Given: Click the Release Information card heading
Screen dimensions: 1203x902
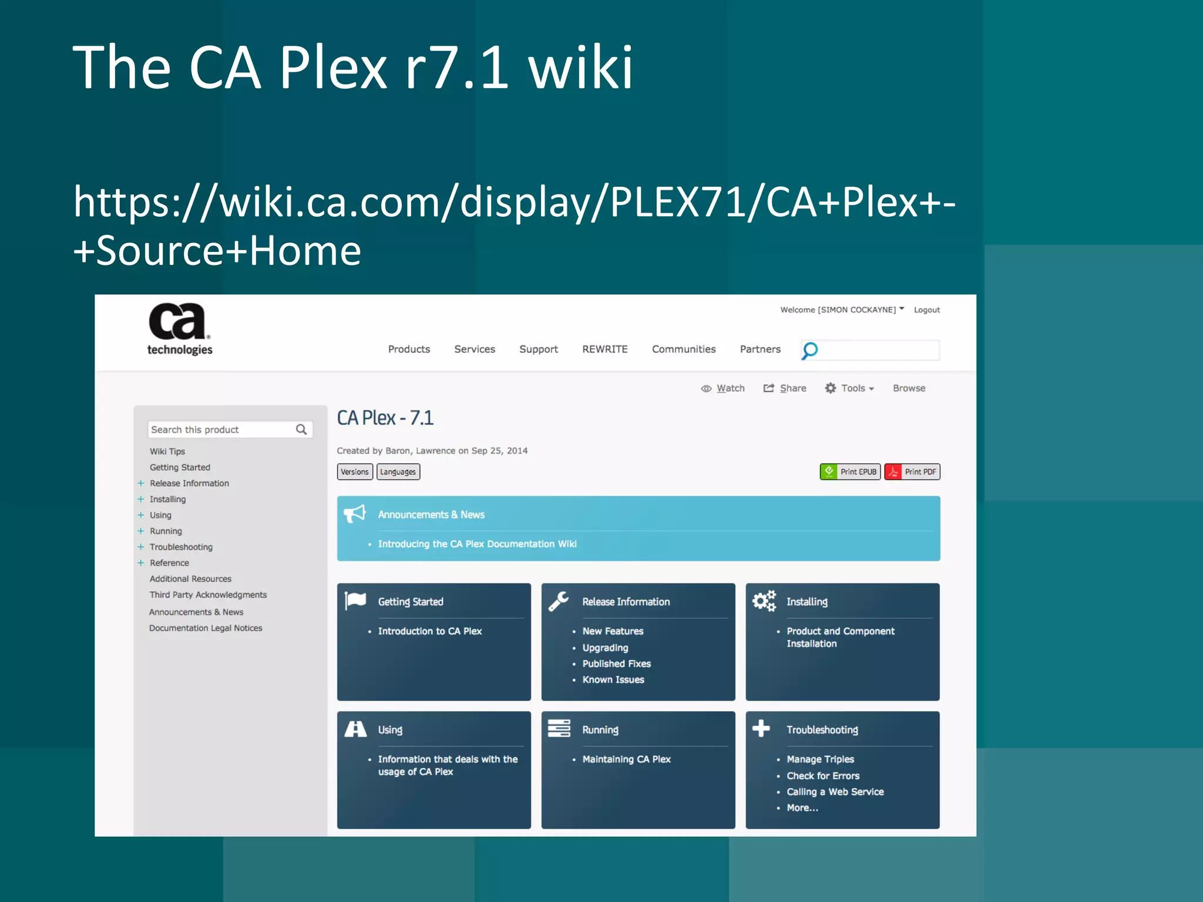Looking at the screenshot, I should point(626,602).
